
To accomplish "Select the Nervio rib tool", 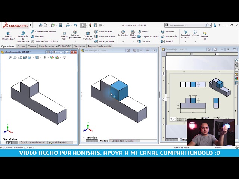I will (x=143, y=32).
